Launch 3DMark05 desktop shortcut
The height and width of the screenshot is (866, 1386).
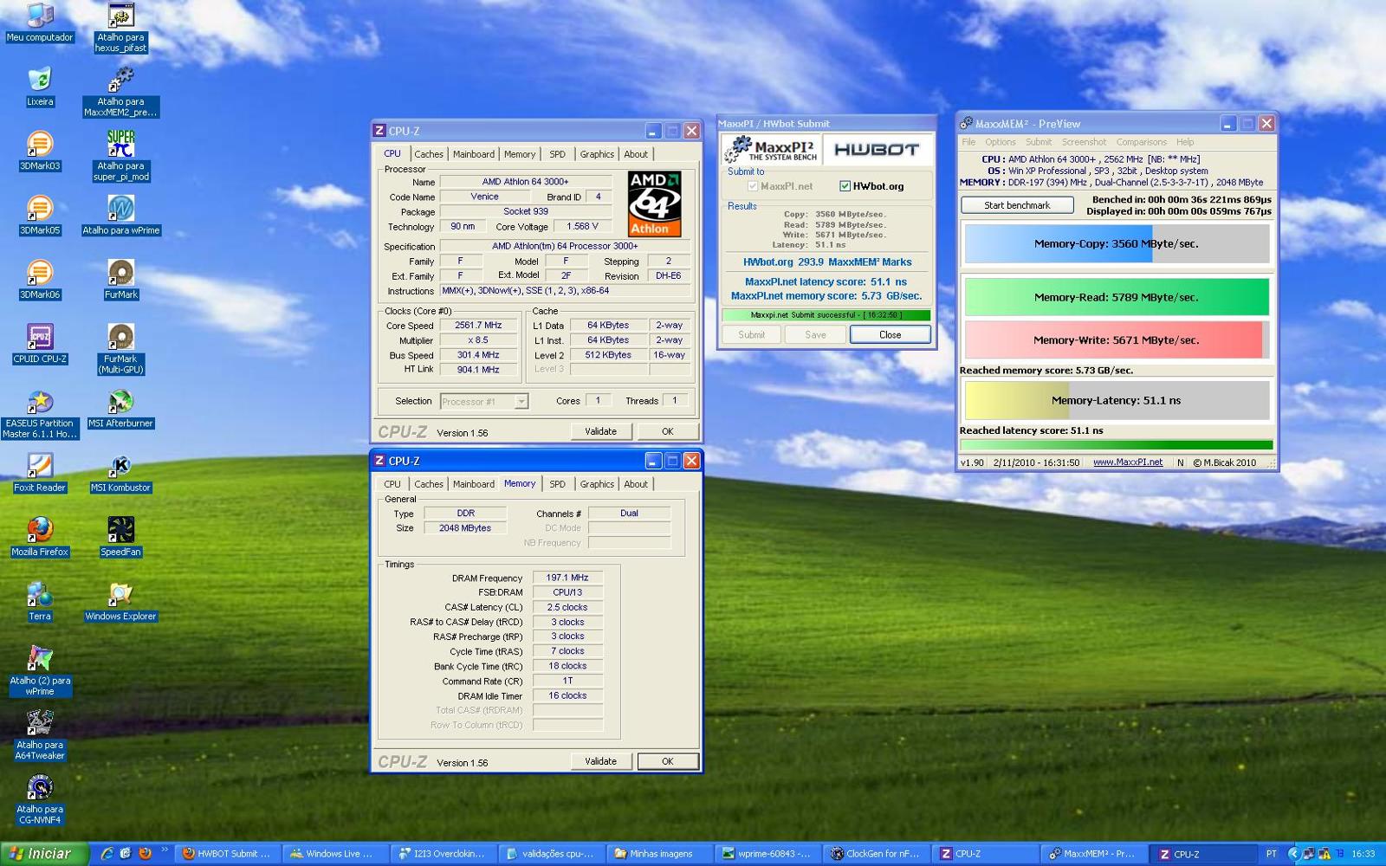point(40,216)
